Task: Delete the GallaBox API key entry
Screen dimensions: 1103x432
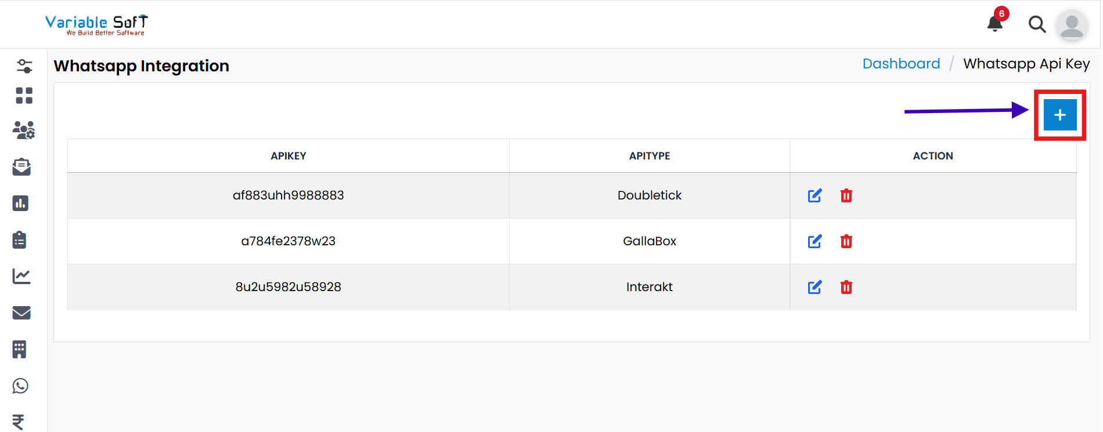Action: click(846, 241)
